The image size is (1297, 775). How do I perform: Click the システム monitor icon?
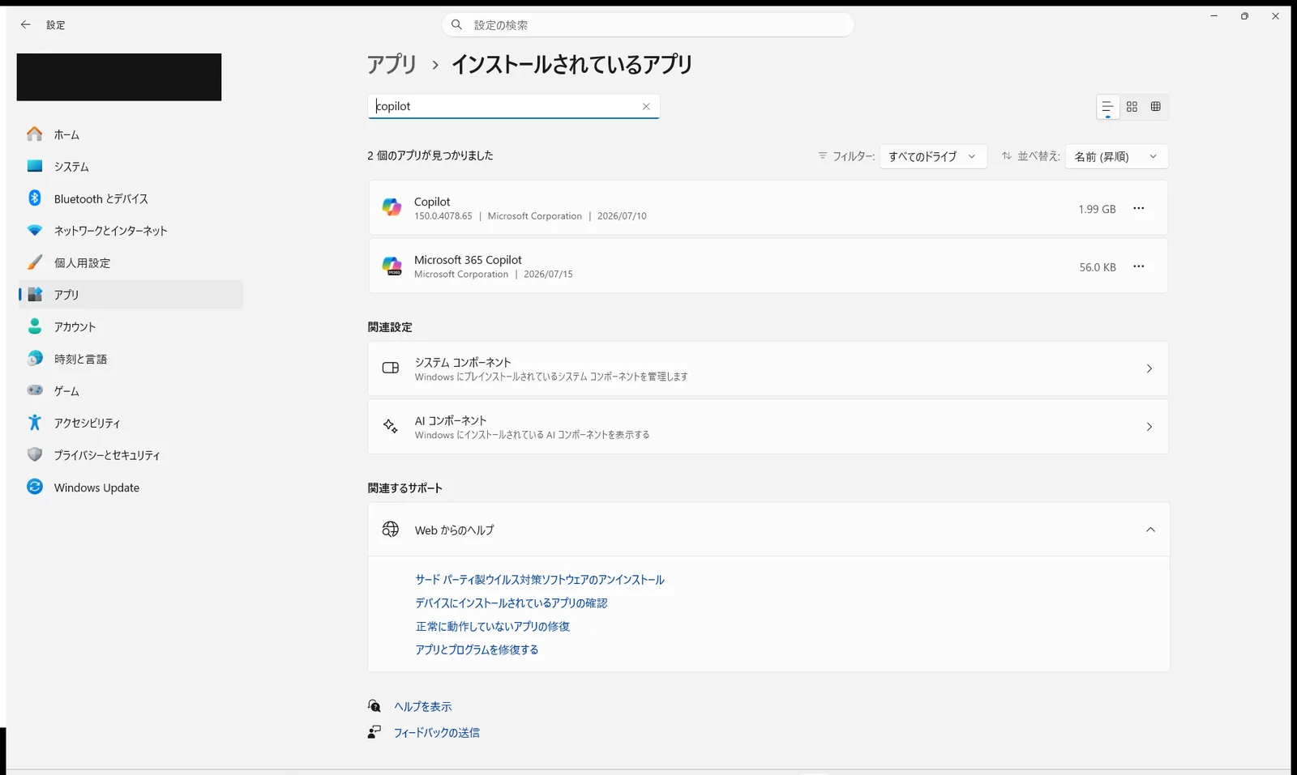[x=34, y=166]
